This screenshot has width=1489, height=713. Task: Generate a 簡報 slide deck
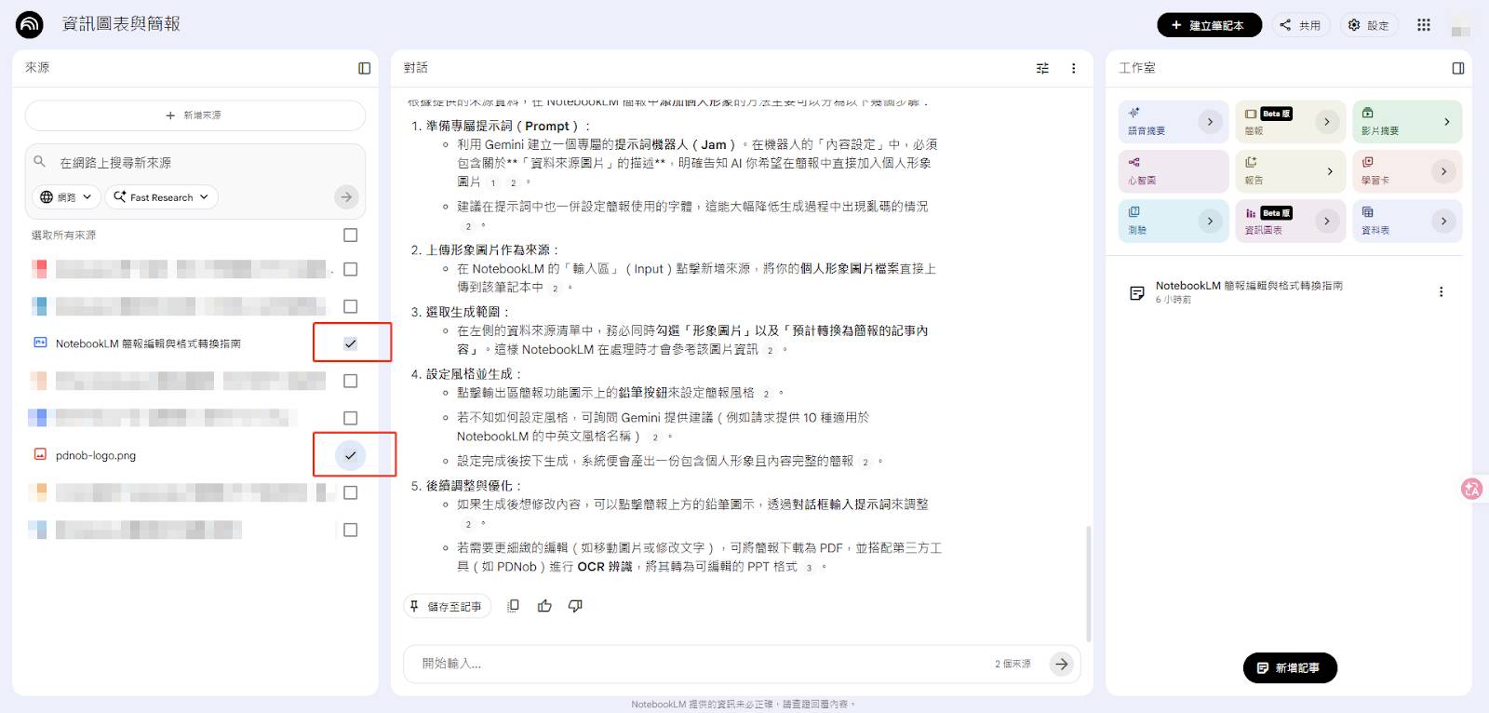coord(1290,121)
